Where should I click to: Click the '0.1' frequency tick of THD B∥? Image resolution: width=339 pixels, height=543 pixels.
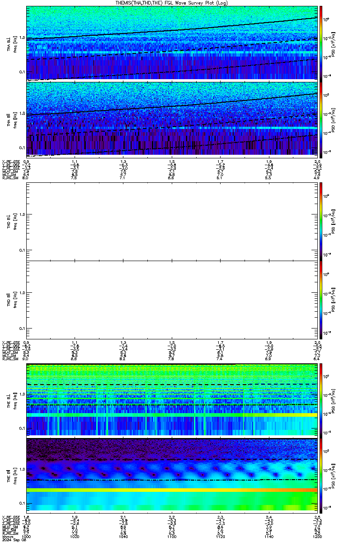[x=21, y=328]
